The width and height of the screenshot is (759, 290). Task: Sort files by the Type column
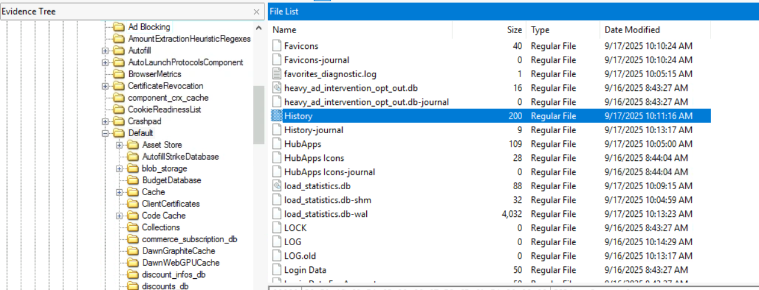click(562, 29)
